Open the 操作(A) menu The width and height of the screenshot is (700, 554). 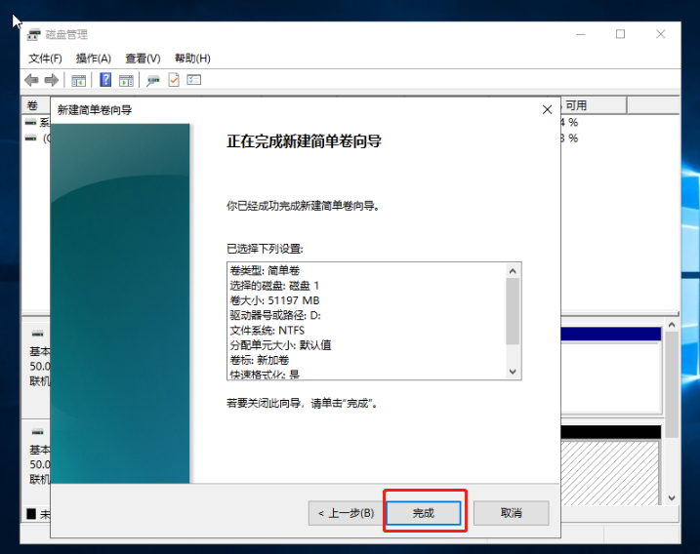94,59
